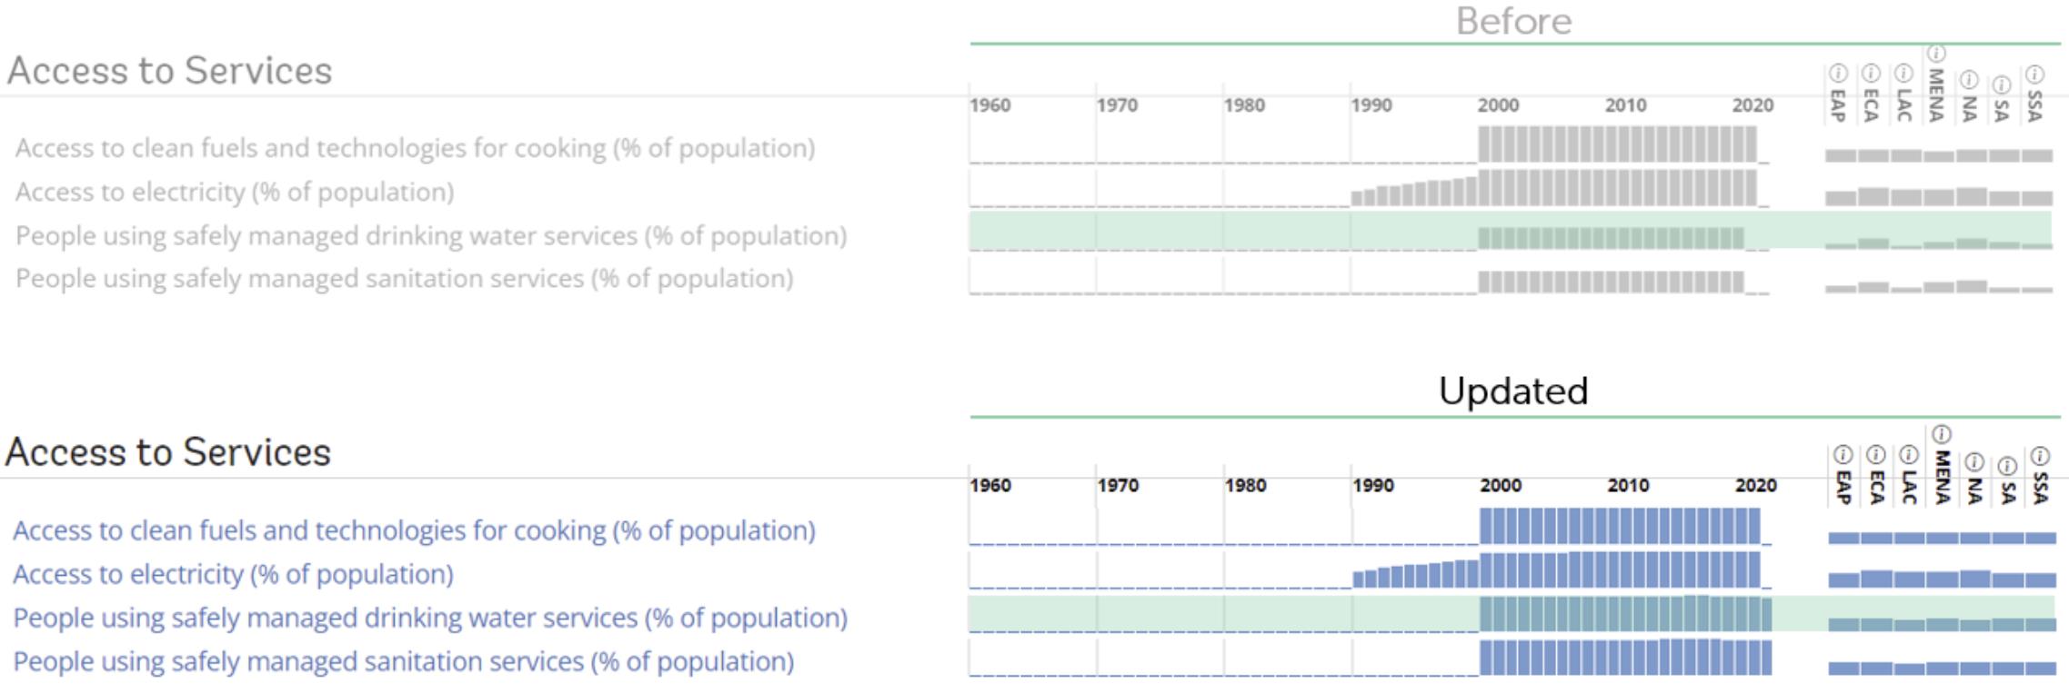Image resolution: width=2069 pixels, height=693 pixels.
Task: Click the MENA info icon in the Updated chart
Action: tap(1942, 433)
